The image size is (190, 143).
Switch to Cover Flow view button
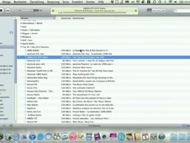163,10
